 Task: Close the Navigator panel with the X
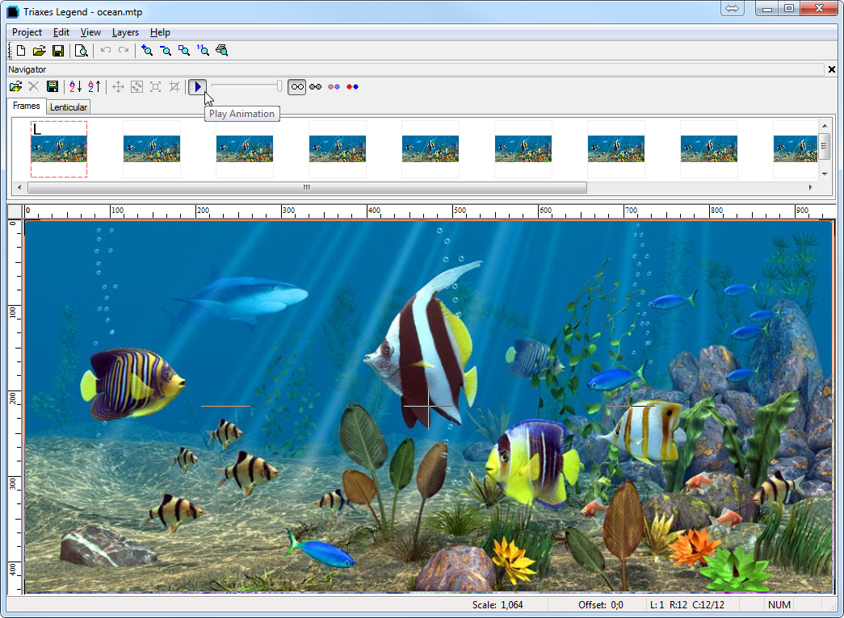832,69
